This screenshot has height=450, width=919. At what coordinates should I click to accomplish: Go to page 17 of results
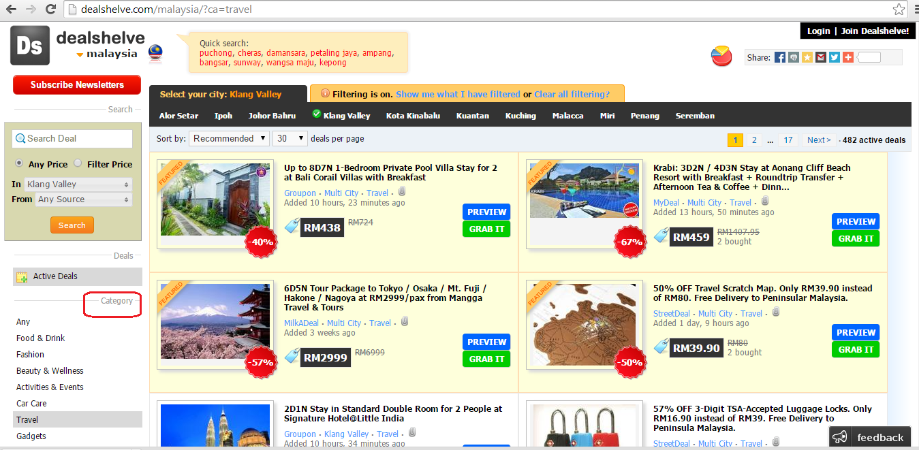[788, 140]
